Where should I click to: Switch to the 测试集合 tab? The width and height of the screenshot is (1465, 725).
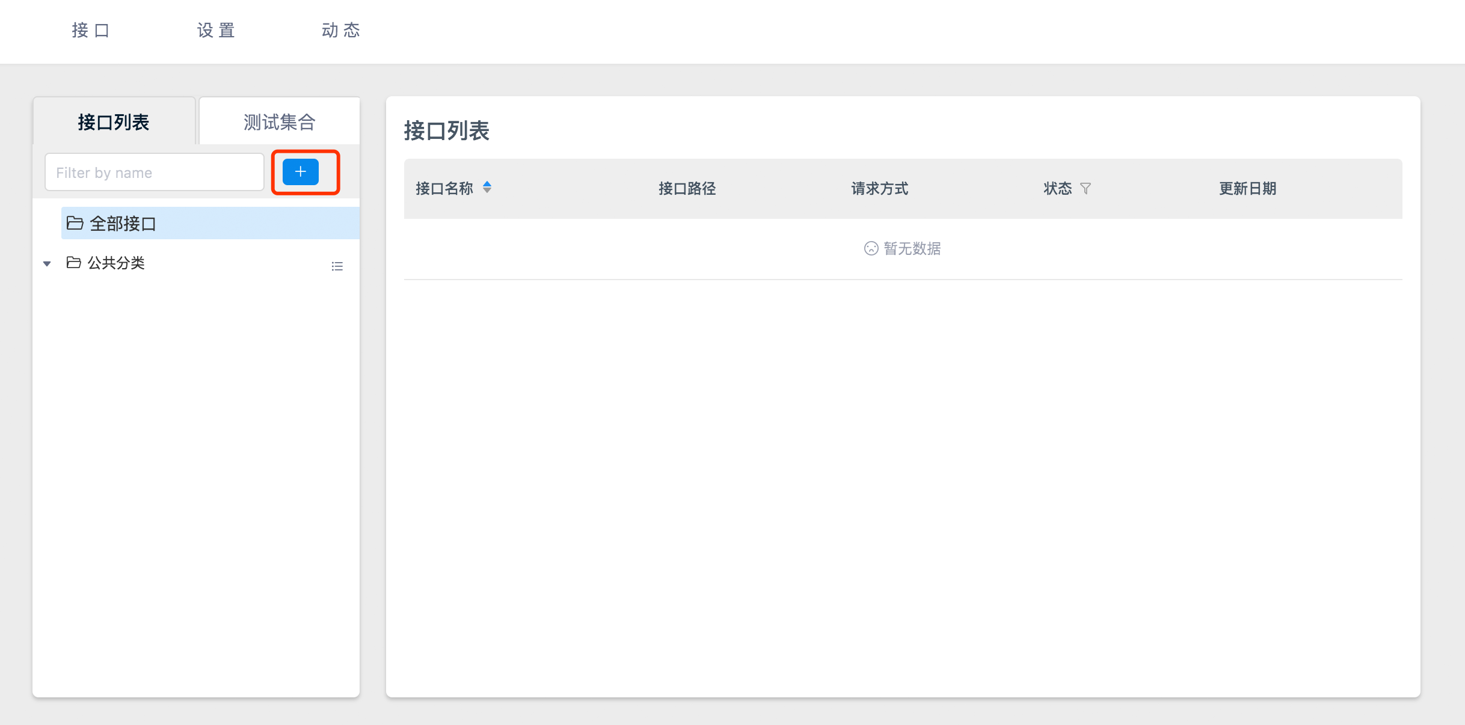tap(279, 122)
